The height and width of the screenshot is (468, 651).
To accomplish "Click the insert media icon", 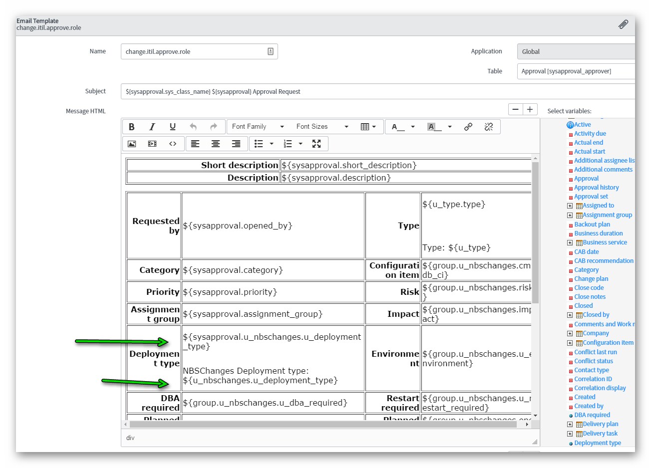I will pyautogui.click(x=152, y=144).
